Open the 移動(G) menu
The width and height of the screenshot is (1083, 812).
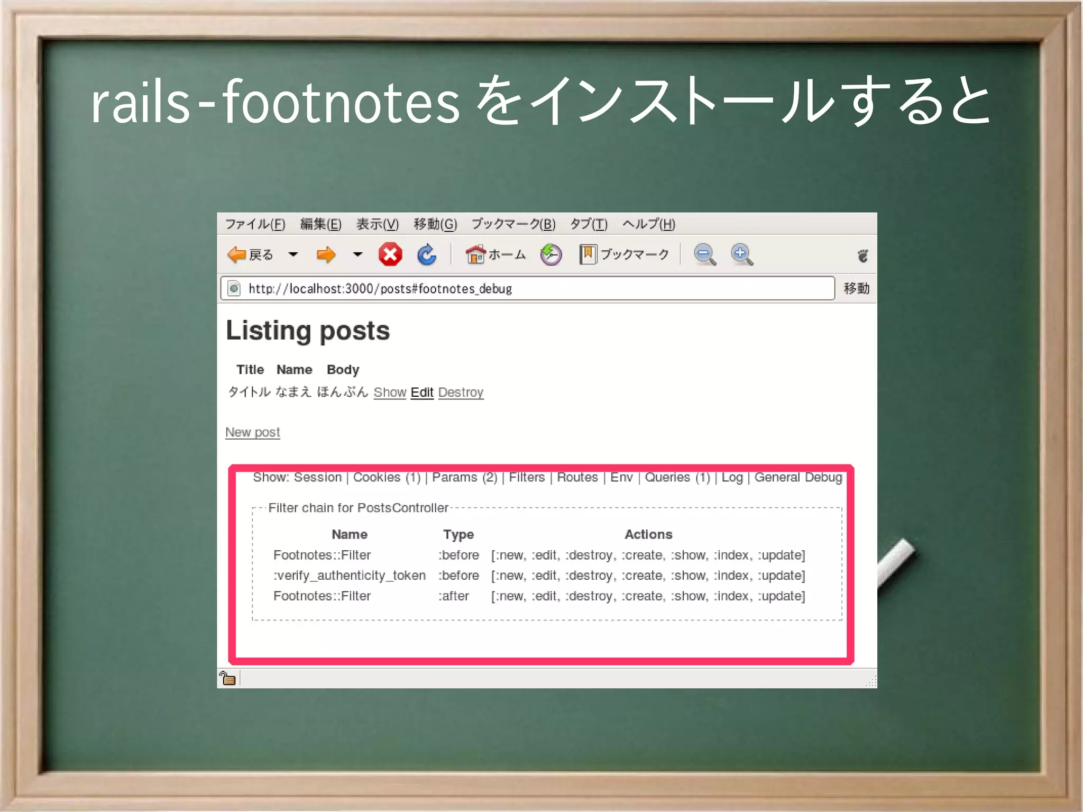pyautogui.click(x=435, y=224)
